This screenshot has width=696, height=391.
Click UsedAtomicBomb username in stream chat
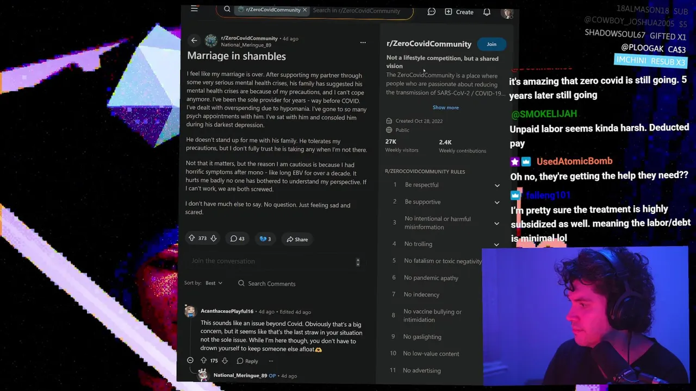574,161
